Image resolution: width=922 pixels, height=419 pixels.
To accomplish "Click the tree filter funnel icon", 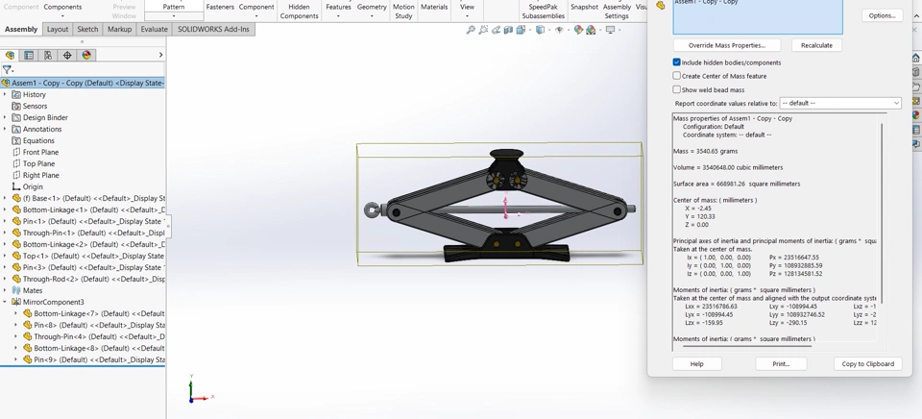I will pyautogui.click(x=8, y=69).
